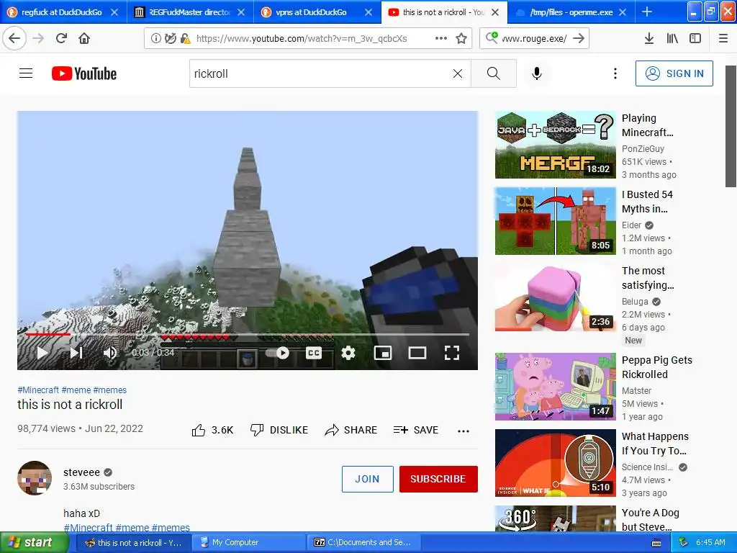Show site information icon in address bar

coord(155,39)
